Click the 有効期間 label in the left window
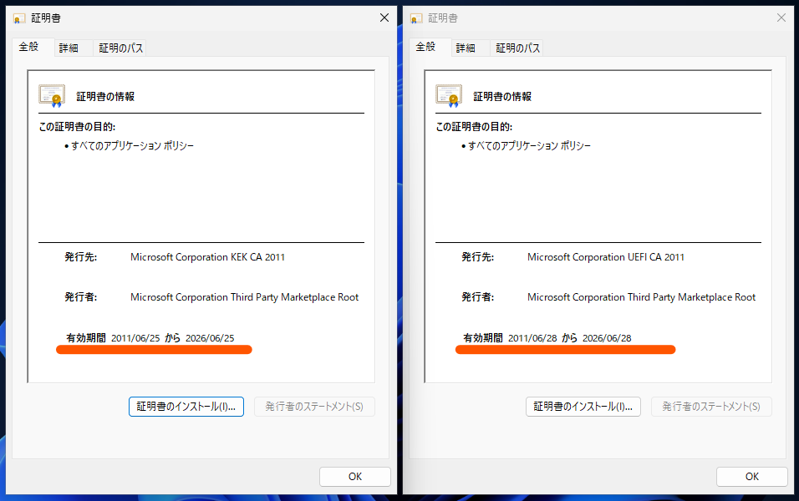Screen dimensions: 799x501 click(86, 338)
